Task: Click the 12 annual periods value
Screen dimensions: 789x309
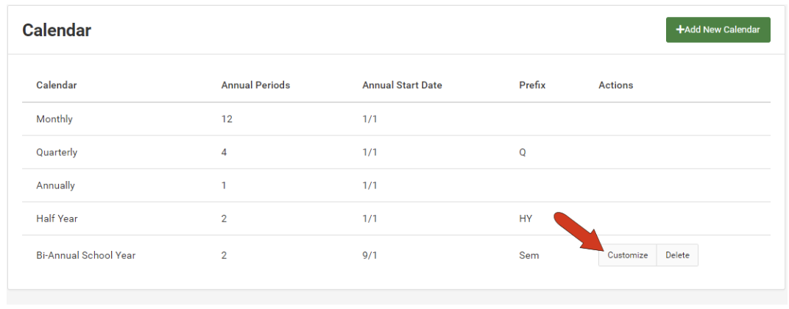Action: pyautogui.click(x=227, y=119)
